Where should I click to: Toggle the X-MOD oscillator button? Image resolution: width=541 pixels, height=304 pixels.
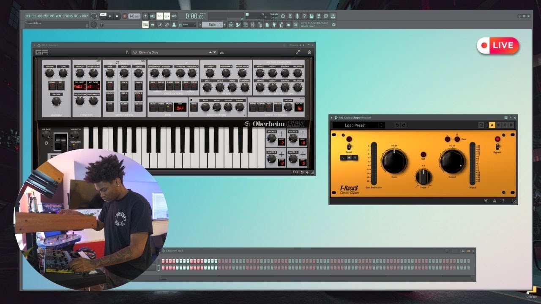[x=169, y=85]
